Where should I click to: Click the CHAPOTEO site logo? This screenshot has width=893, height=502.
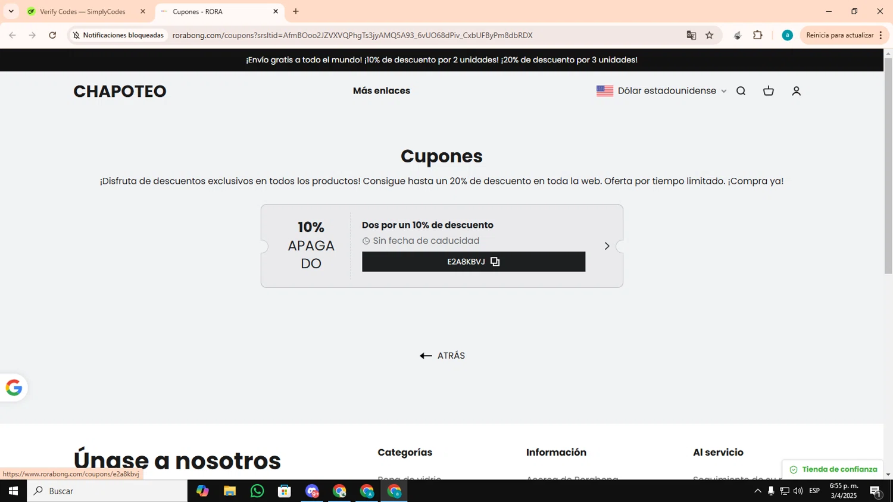(120, 91)
